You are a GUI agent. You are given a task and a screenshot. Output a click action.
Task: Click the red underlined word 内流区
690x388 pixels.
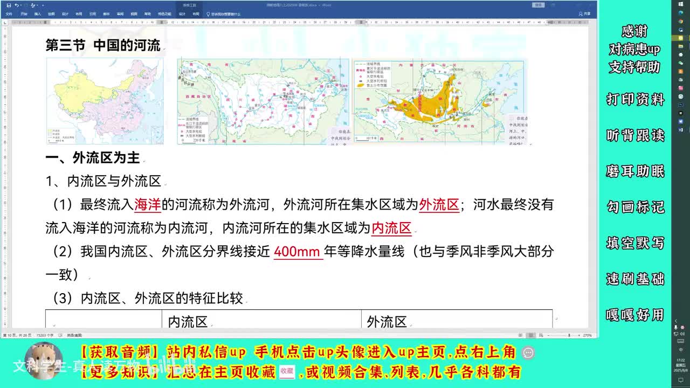pyautogui.click(x=391, y=228)
